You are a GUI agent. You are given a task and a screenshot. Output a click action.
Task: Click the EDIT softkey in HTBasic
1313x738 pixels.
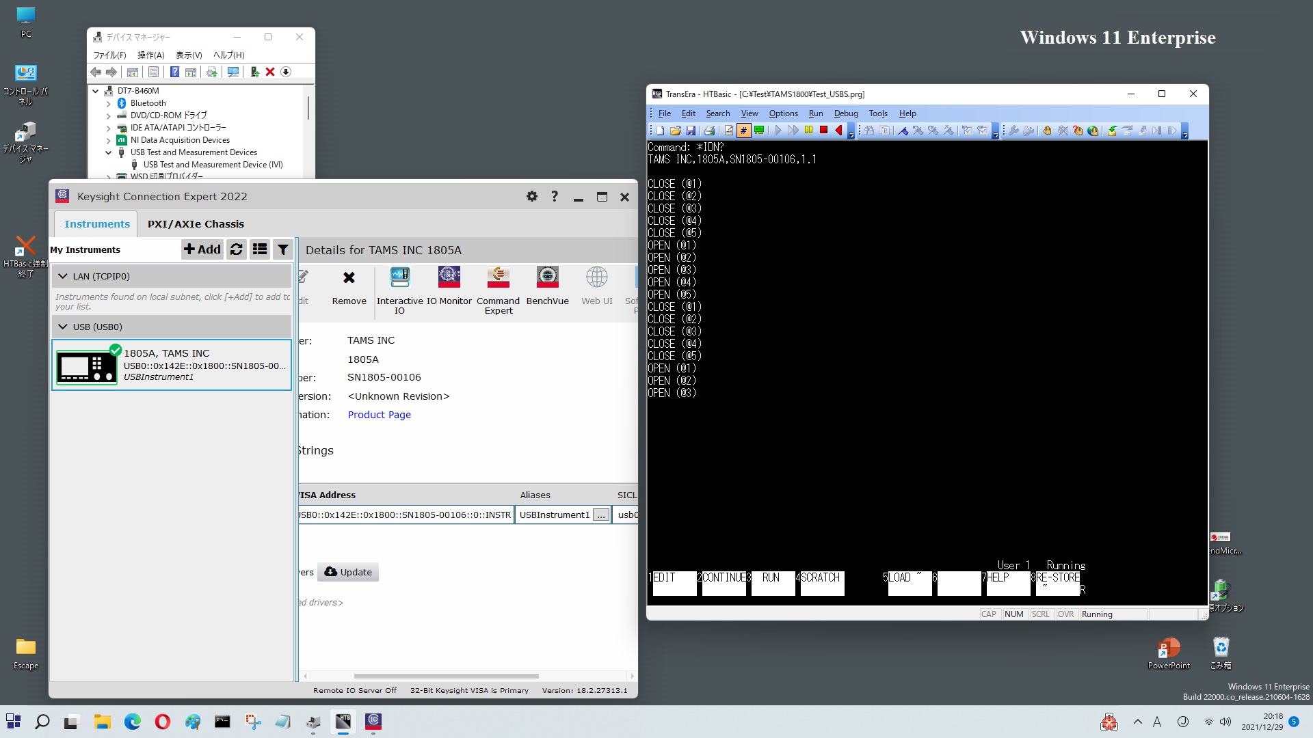(x=674, y=583)
